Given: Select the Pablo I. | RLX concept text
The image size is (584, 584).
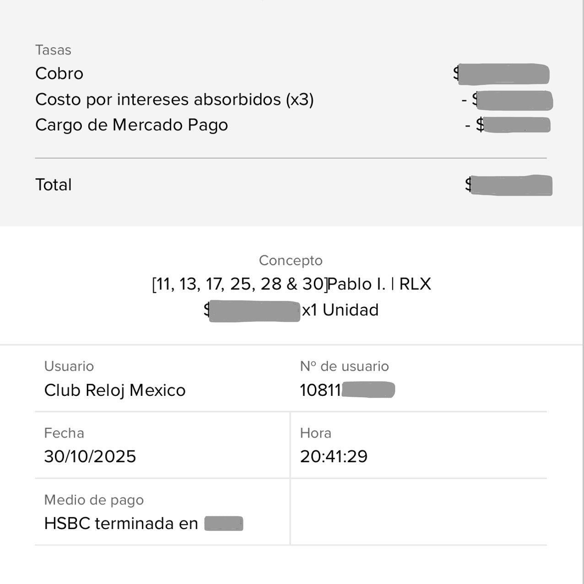Looking at the screenshot, I should coord(379,284).
